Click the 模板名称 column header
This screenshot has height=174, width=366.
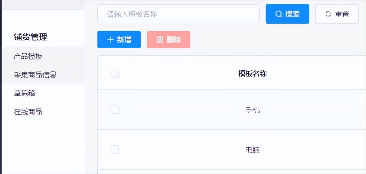click(253, 74)
